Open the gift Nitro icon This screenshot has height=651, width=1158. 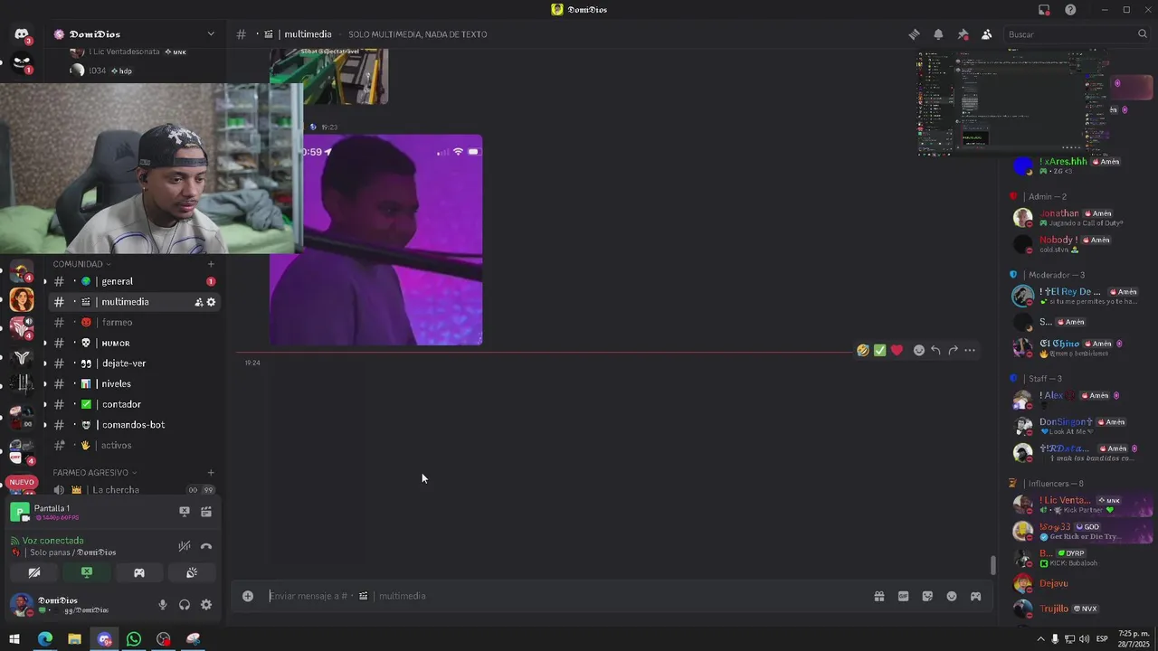point(878,596)
